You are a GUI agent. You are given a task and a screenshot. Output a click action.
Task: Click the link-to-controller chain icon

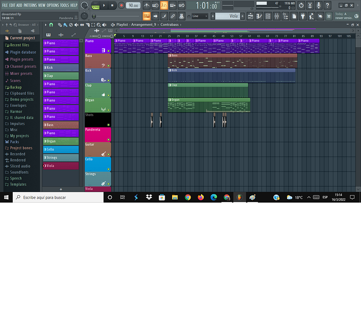tap(173, 16)
